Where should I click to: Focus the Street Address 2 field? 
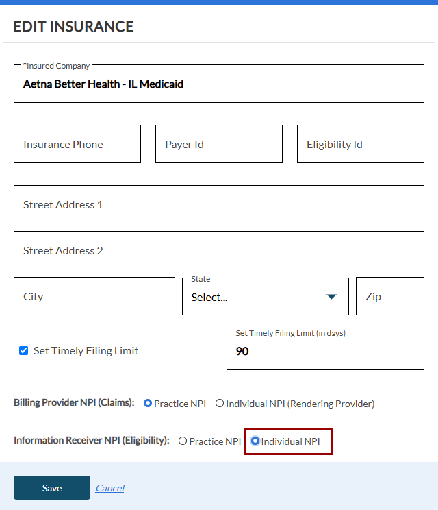pos(219,250)
